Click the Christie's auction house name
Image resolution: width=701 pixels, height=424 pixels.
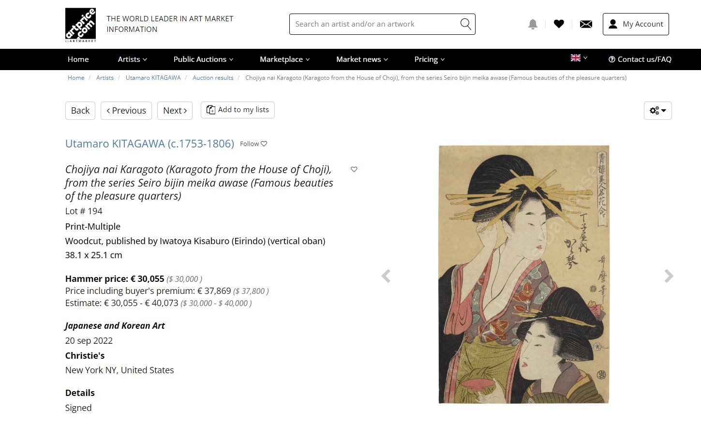click(x=85, y=356)
